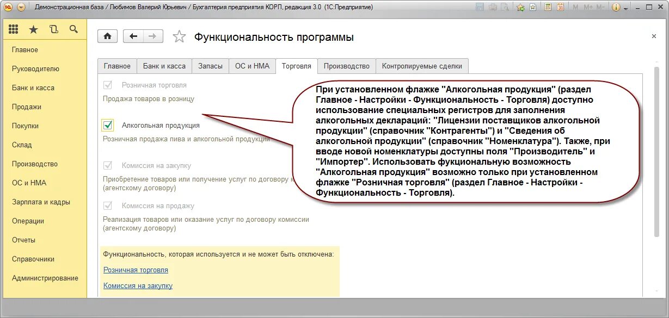Open Производство section in sidebar

pos(35,164)
